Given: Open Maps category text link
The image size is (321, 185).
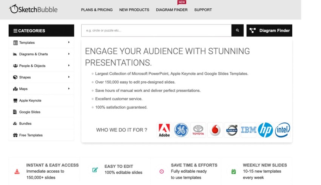Looking at the screenshot, I should 23,89.
